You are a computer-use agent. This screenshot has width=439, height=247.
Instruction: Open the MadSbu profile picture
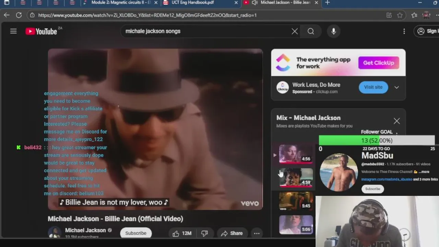339,172
